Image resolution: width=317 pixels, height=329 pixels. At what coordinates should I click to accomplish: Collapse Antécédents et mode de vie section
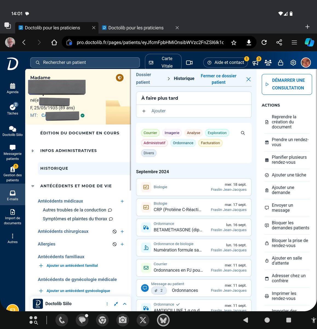(33, 186)
